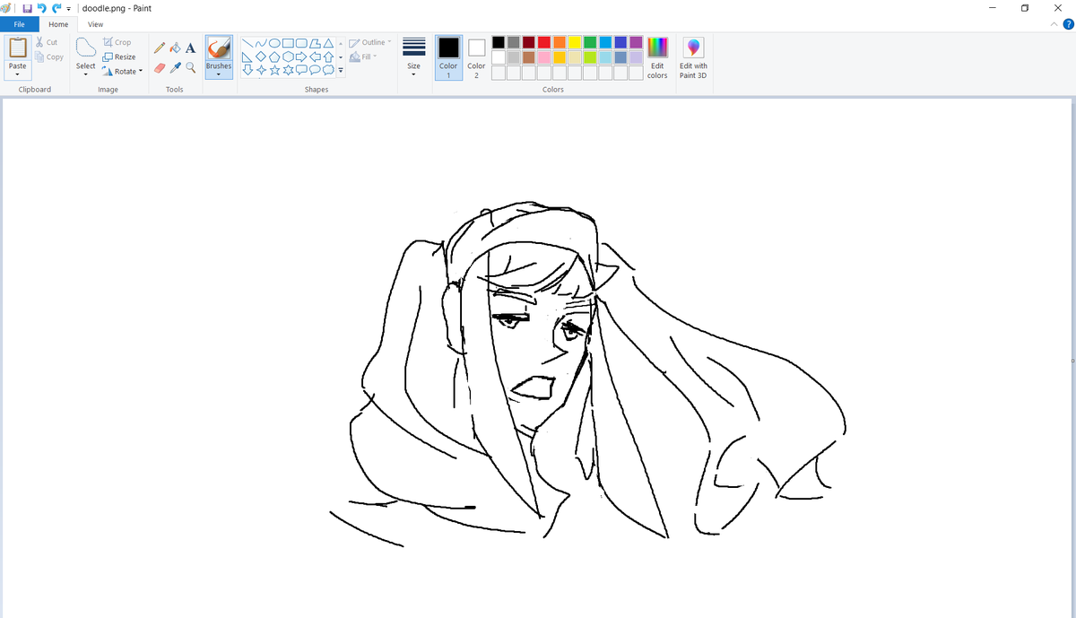This screenshot has width=1076, height=618.
Task: Open the File menu
Action: (20, 24)
